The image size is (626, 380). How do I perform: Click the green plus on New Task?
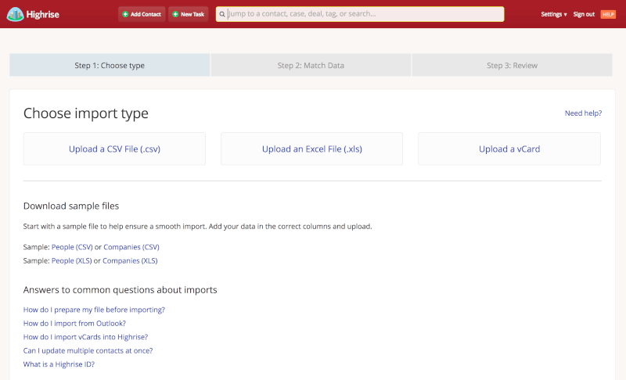(x=175, y=14)
